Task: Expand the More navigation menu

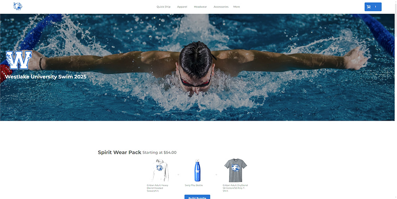Action: [x=237, y=7]
